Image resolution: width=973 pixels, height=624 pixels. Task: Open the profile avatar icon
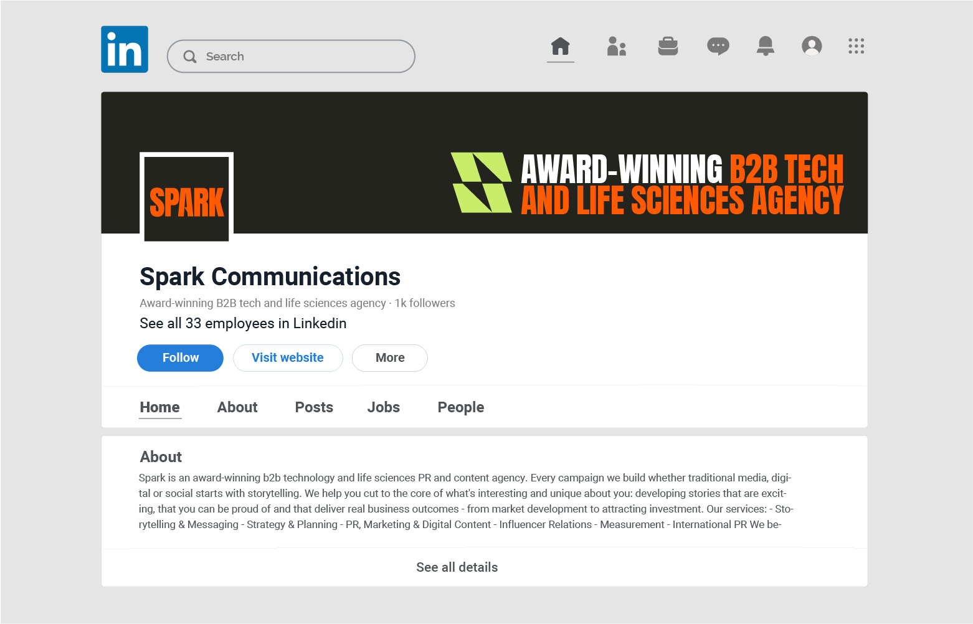click(x=811, y=46)
